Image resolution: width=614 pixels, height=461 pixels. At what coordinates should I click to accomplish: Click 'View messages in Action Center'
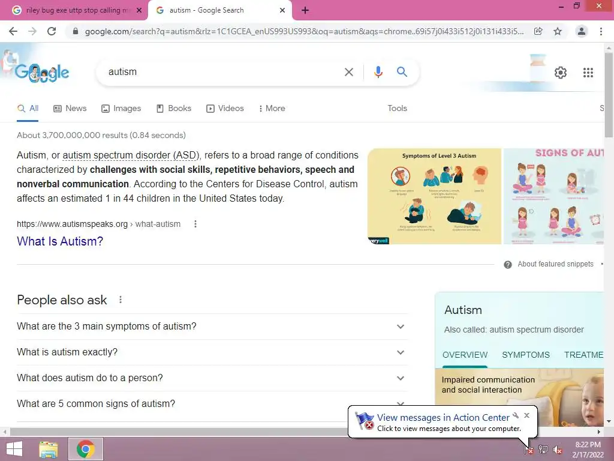(x=443, y=418)
